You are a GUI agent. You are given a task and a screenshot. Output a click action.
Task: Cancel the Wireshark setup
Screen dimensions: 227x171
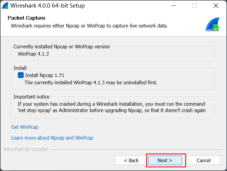point(203,160)
